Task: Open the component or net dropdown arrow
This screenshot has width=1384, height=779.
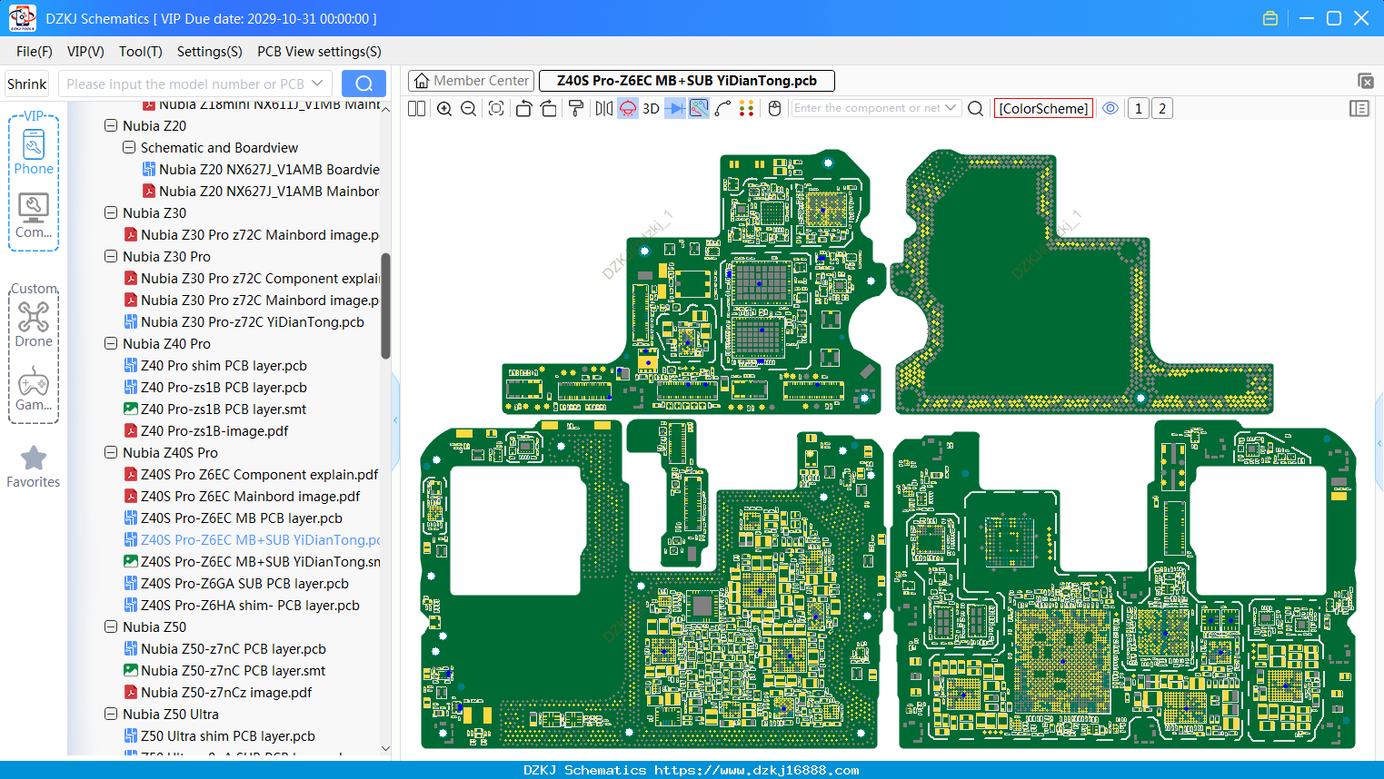Action: coord(951,108)
